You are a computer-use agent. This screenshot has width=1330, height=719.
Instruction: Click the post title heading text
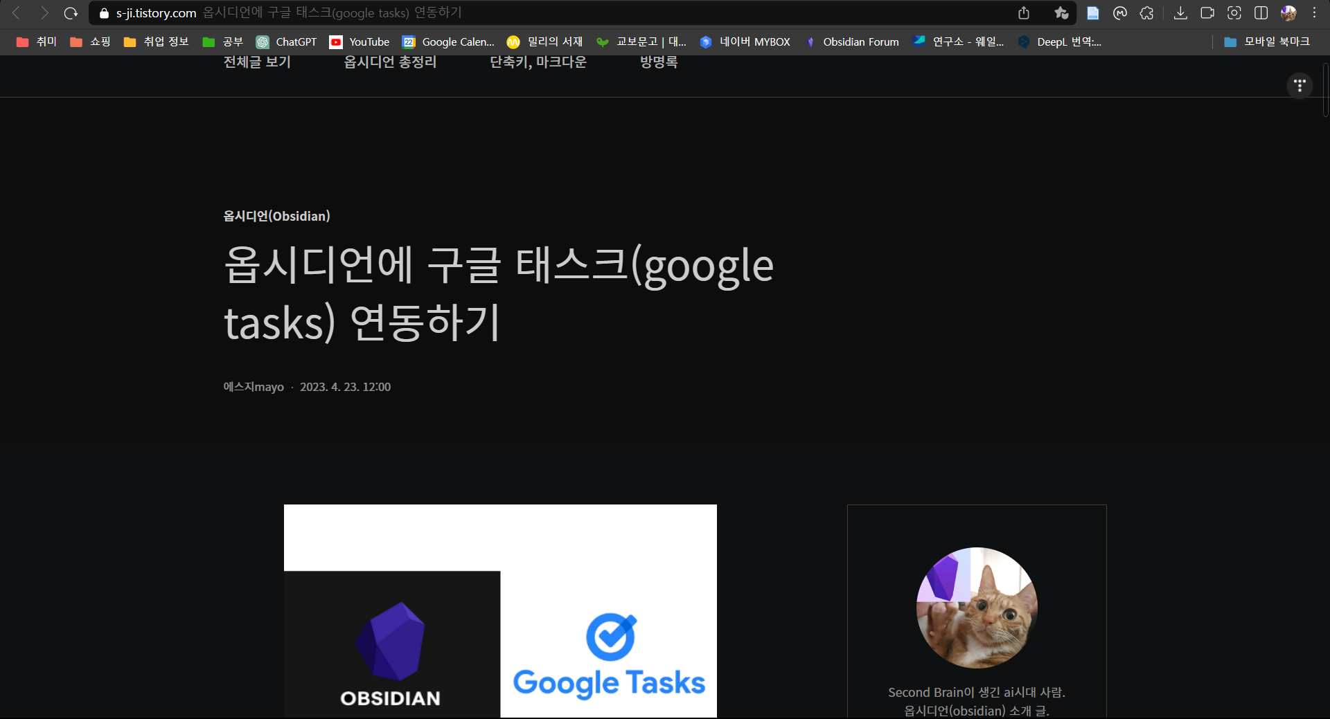499,293
